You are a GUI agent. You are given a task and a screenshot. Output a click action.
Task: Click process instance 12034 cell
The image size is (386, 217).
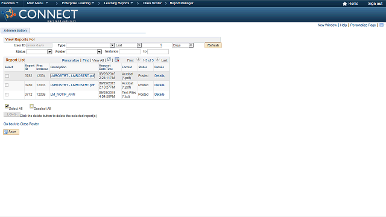[x=41, y=76]
